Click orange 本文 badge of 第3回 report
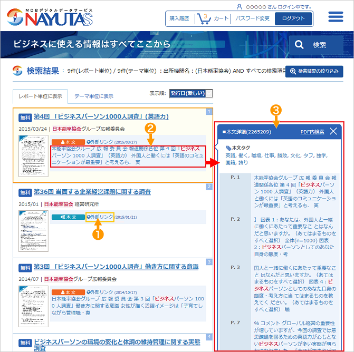This screenshot has width=354, height=352. coord(68,292)
